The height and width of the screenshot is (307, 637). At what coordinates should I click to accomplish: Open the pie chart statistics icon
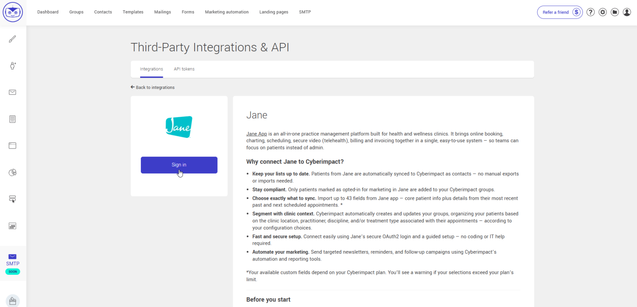pyautogui.click(x=13, y=172)
